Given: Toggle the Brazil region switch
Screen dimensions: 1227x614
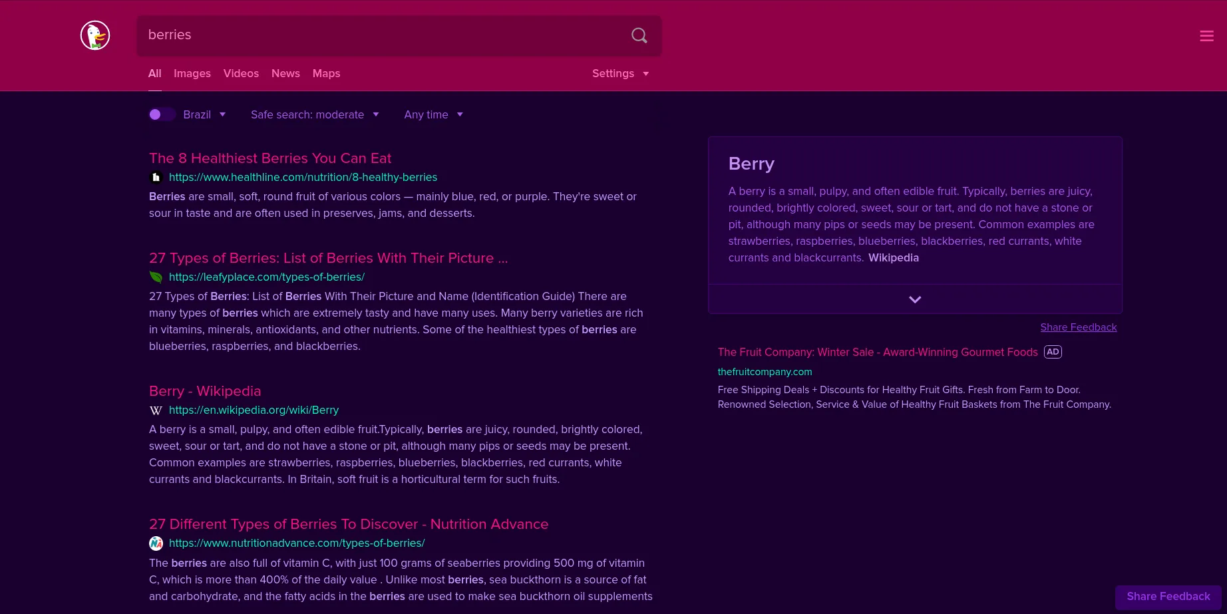Looking at the screenshot, I should pos(162,114).
